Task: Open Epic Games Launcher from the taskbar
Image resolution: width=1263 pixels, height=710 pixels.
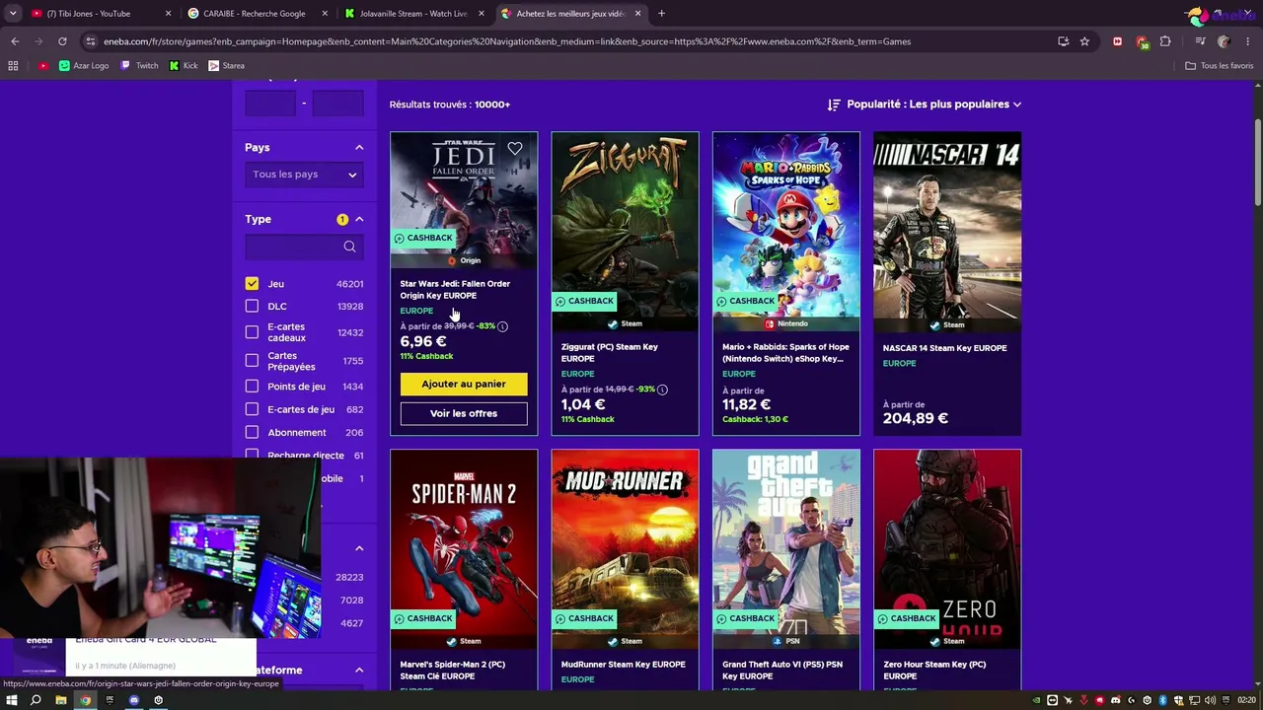Action: (x=110, y=700)
